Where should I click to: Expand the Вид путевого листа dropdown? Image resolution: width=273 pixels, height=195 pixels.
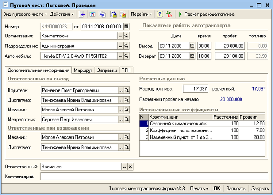pos(24,14)
